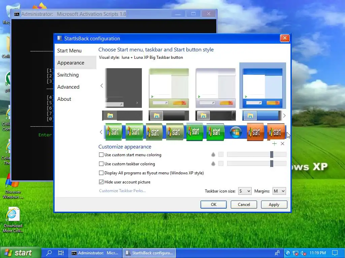Click the StartIsBack title bar icon
Image resolution: width=345 pixels, height=258 pixels.
59,38
